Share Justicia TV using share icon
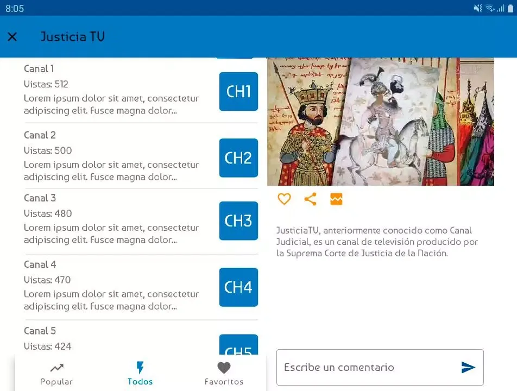The image size is (517, 391). pyautogui.click(x=310, y=199)
